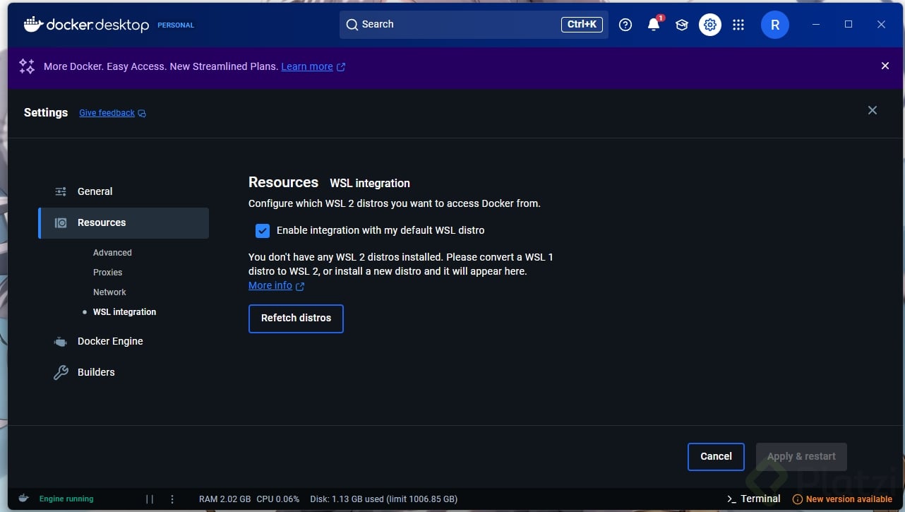Image resolution: width=905 pixels, height=512 pixels.
Task: Toggle Enable integration with default WSL distro
Action: pos(263,231)
